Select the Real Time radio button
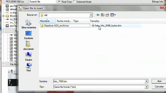 pyautogui.click(x=59, y=2)
